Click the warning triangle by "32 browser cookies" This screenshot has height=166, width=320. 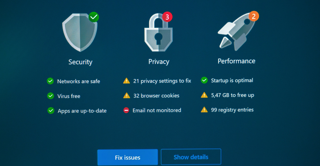pos(126,96)
